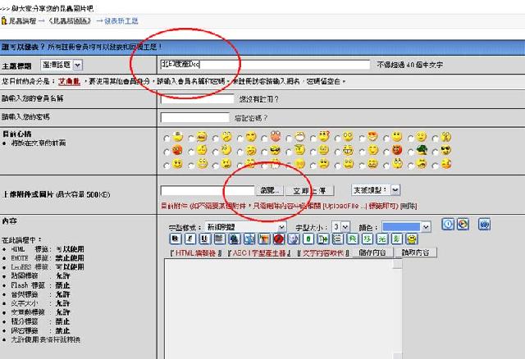Click the sunglasses smiley in mood grid

[275, 150]
